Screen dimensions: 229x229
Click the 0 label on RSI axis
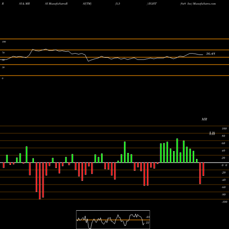(x=2, y=78)
